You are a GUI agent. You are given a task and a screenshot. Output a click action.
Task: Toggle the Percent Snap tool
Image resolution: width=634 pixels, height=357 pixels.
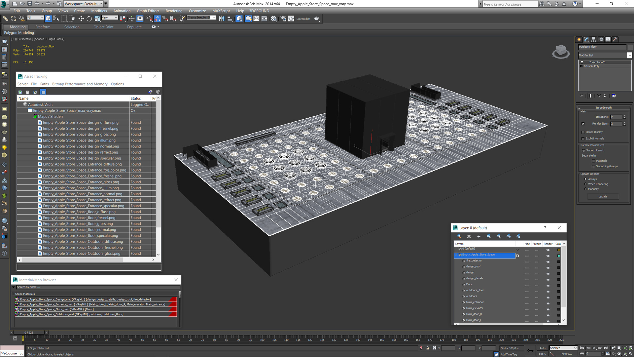pyautogui.click(x=165, y=19)
